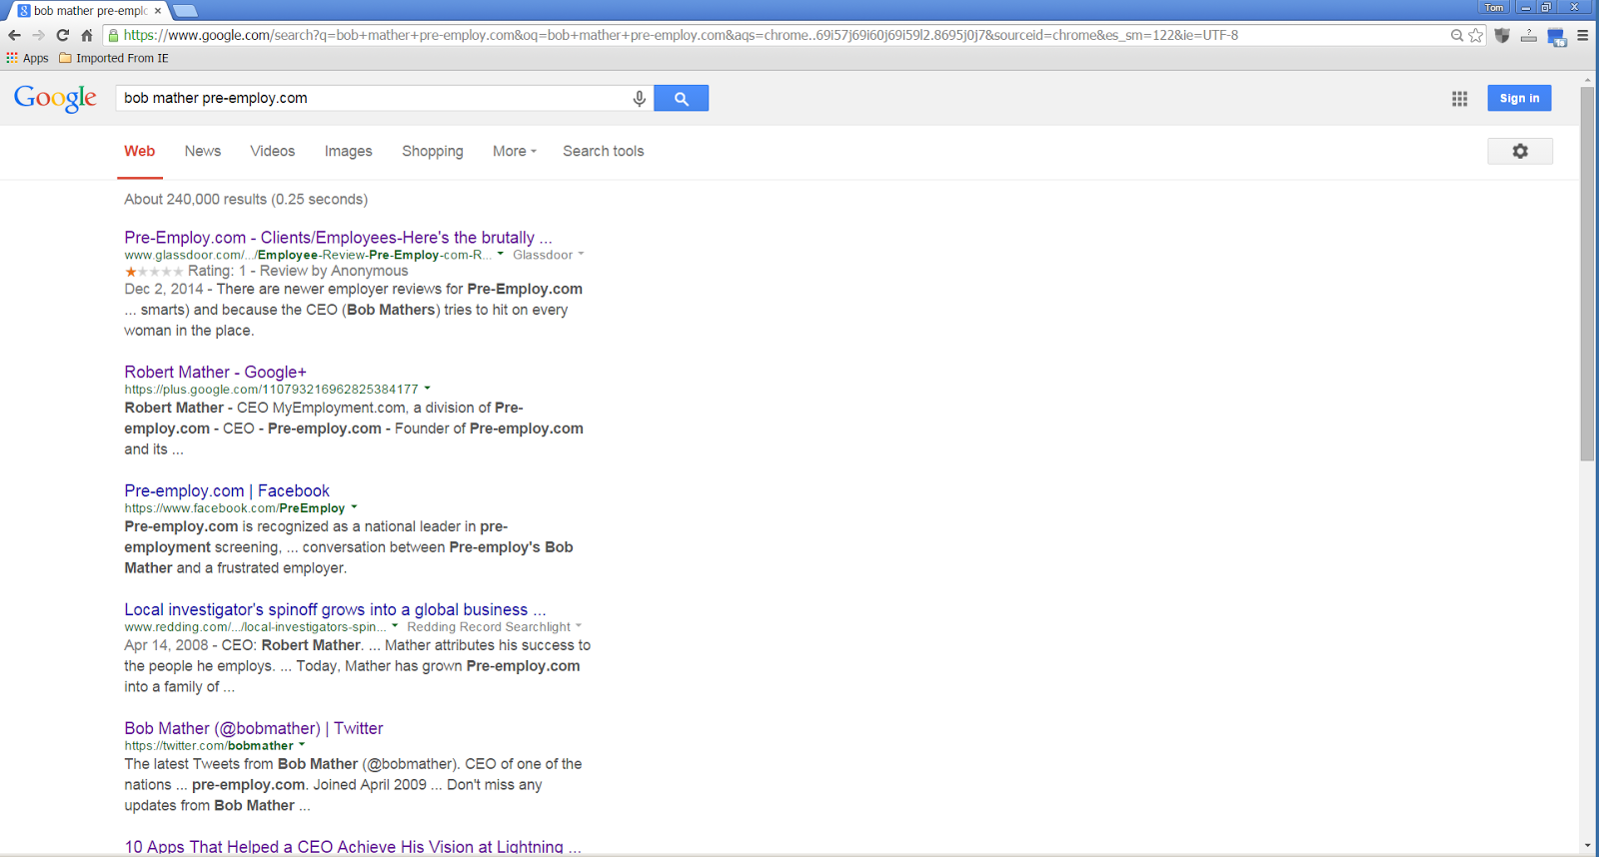Click the one-star rating on Glassdoor result
Viewport: 1599px width, 857px height.
154,272
